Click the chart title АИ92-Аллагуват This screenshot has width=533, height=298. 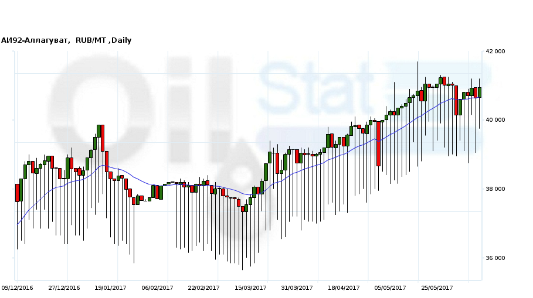(x=35, y=40)
